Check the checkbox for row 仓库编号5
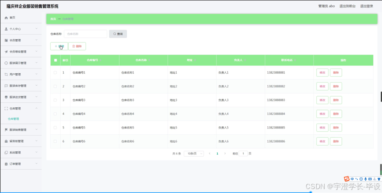The width and height of the screenshot is (382, 193). (x=55, y=128)
